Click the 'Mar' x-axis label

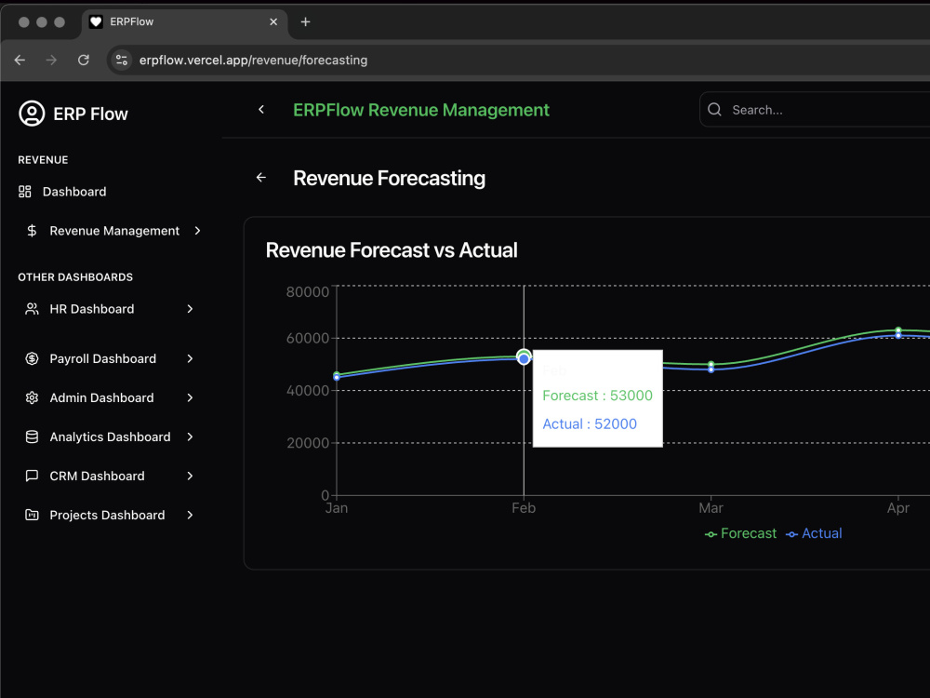[x=711, y=508]
